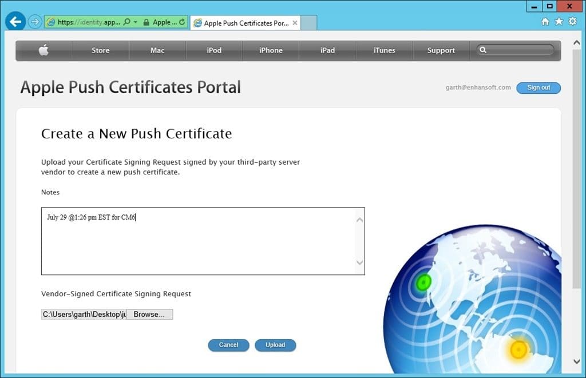Viewport: 586px width, 378px height.
Task: Click the certificate file path field
Action: pyautogui.click(x=84, y=314)
